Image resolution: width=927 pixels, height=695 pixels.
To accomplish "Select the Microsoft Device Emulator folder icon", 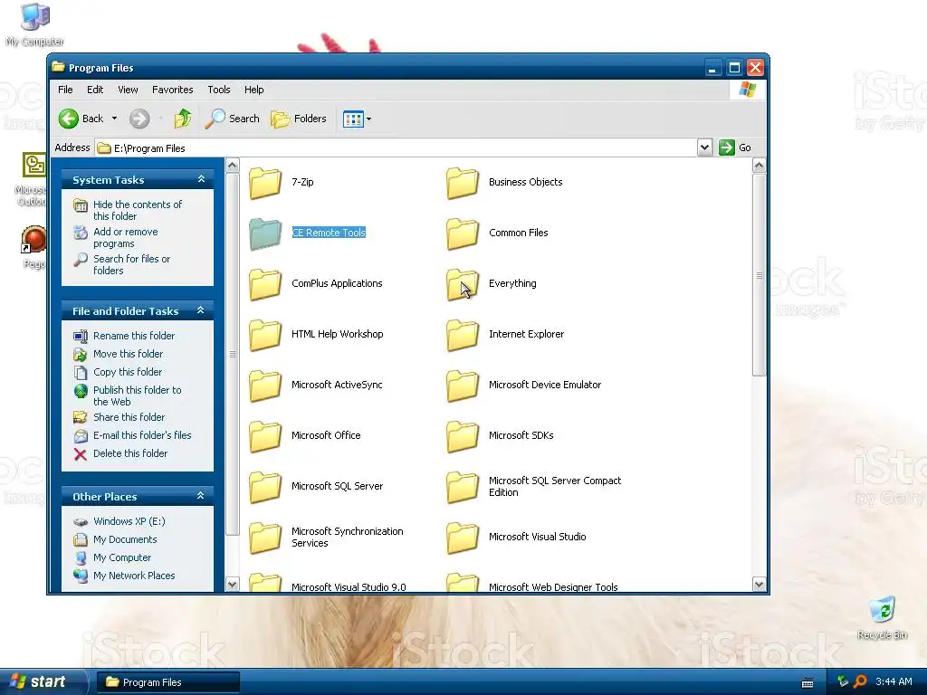I will (463, 386).
